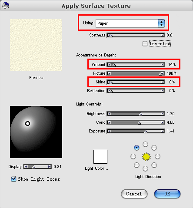Image resolution: width=193 pixels, height=208 pixels.
Task: Click the Amount slider left arrow
Action: click(x=109, y=65)
